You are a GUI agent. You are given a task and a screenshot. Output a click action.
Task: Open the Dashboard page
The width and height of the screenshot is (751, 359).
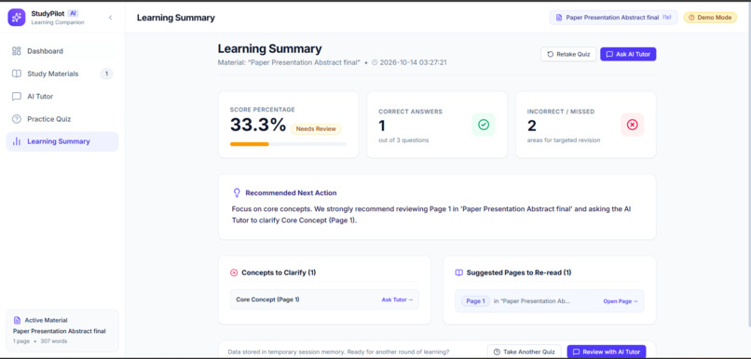(x=62, y=51)
